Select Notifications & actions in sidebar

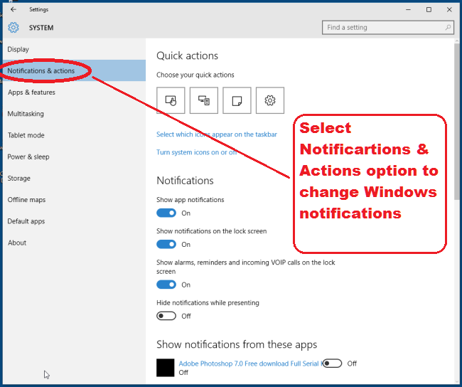point(74,70)
